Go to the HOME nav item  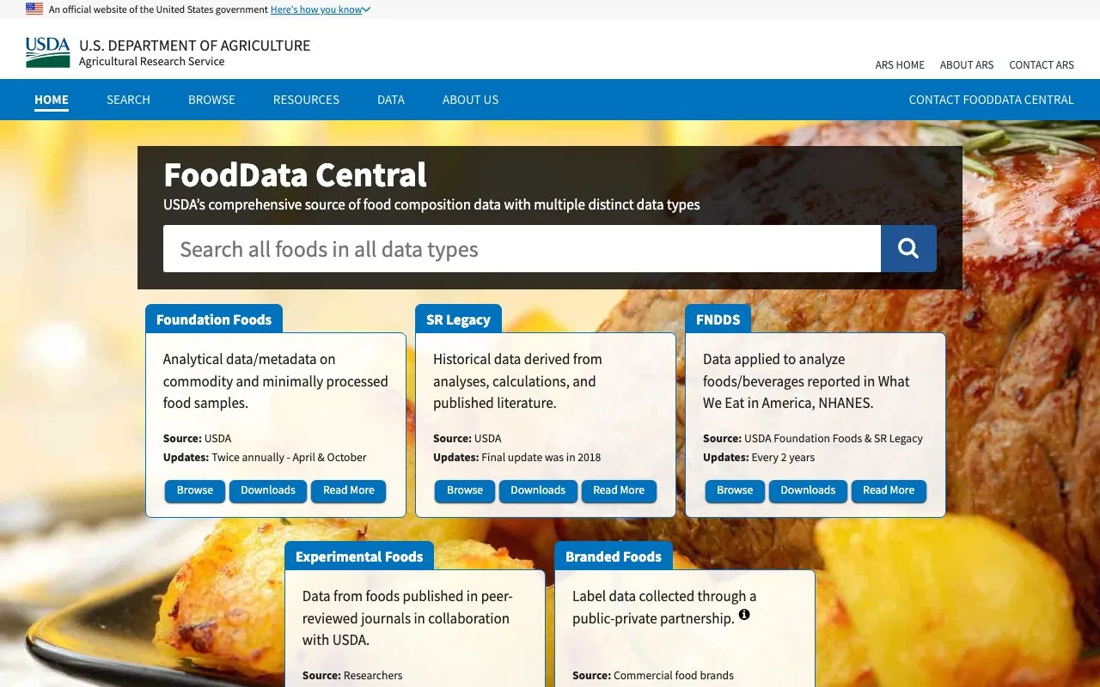(x=52, y=100)
